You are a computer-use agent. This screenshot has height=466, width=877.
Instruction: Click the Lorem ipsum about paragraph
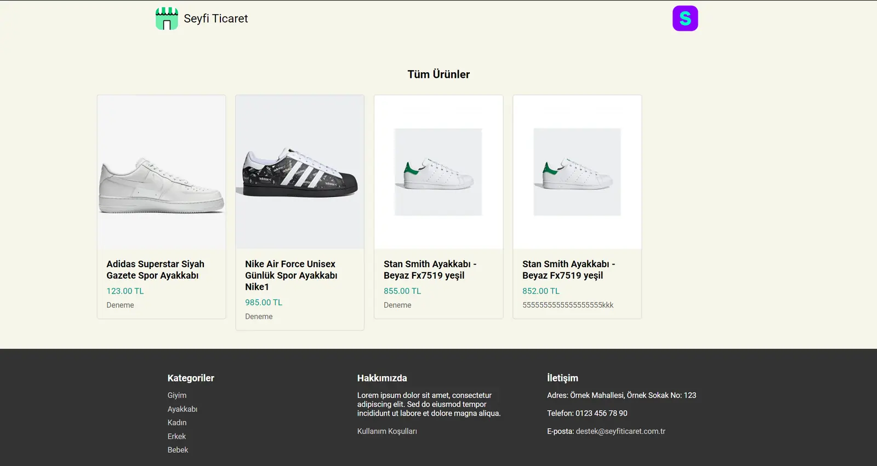click(x=429, y=405)
